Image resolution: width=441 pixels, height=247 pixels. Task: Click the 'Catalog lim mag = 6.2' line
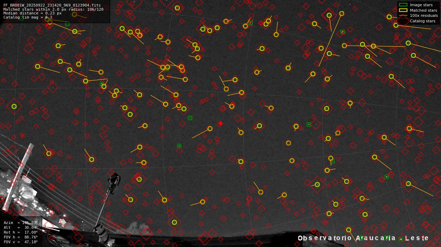[x=28, y=17]
